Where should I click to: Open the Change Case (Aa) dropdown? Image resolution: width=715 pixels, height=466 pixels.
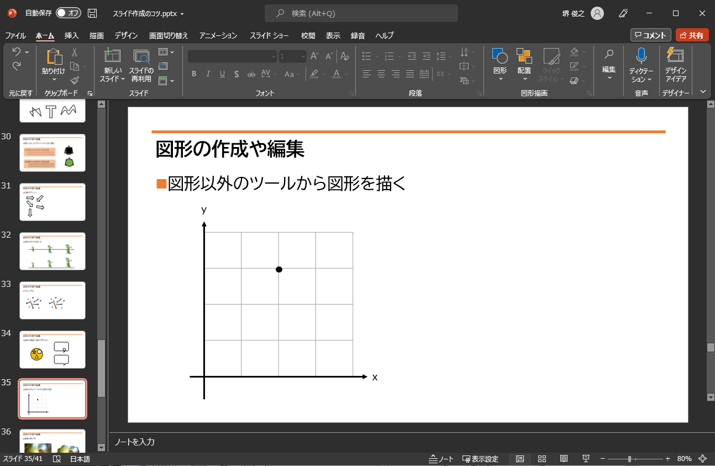[292, 74]
